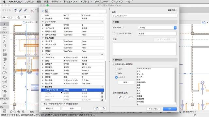The image size is (209, 117).
Task: Click the プレビュー/デフォルト value field
Action: click(x=157, y=33)
